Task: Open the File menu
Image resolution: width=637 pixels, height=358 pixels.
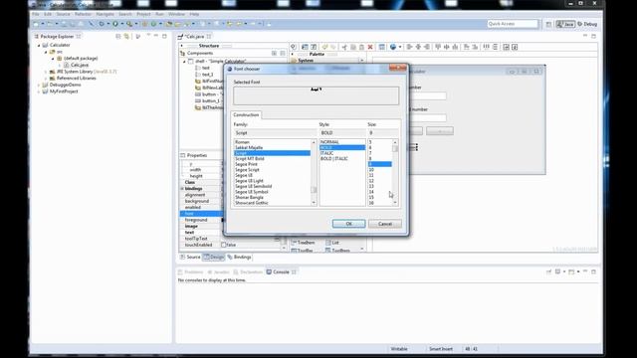Action: coord(36,14)
